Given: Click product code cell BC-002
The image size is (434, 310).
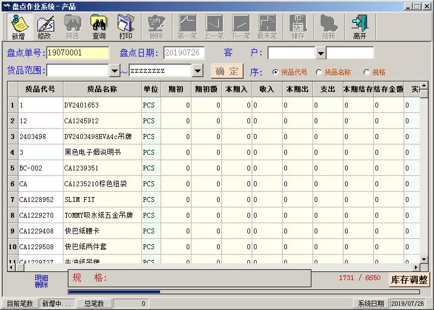Looking at the screenshot, I should point(41,168).
